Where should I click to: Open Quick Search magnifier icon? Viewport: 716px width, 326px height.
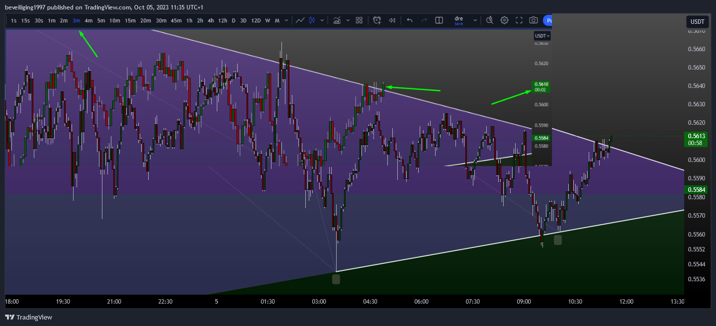click(489, 20)
